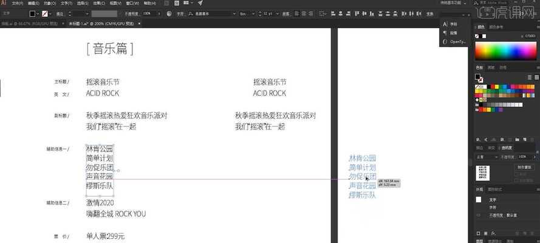Open the stroke swatch dropdown arrow

coord(50,14)
